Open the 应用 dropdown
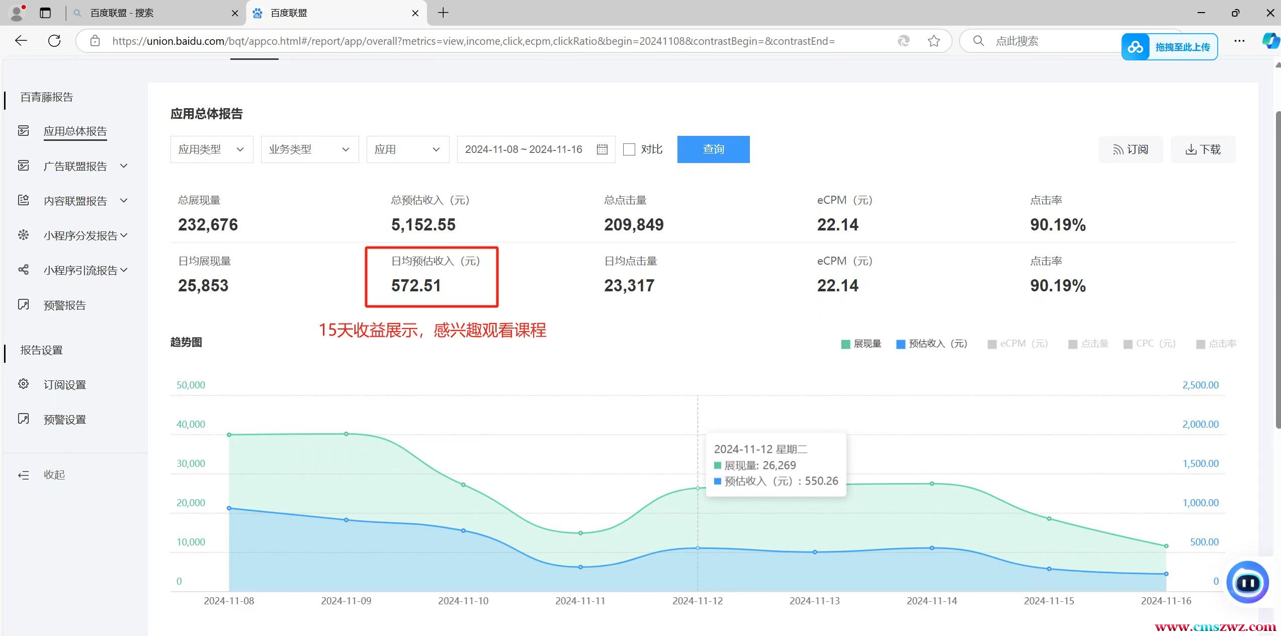Viewport: 1281px width, 636px height. point(408,149)
